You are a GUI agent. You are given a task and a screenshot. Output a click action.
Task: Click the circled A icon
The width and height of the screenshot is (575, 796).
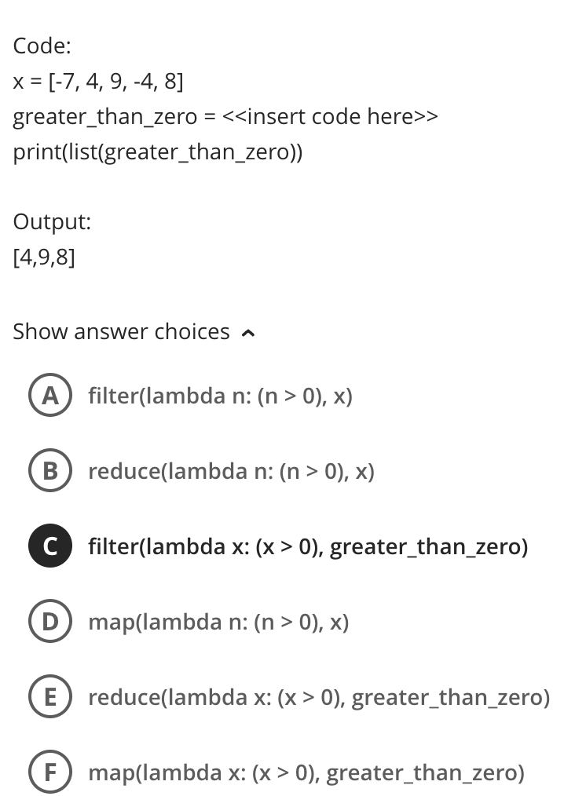click(49, 396)
